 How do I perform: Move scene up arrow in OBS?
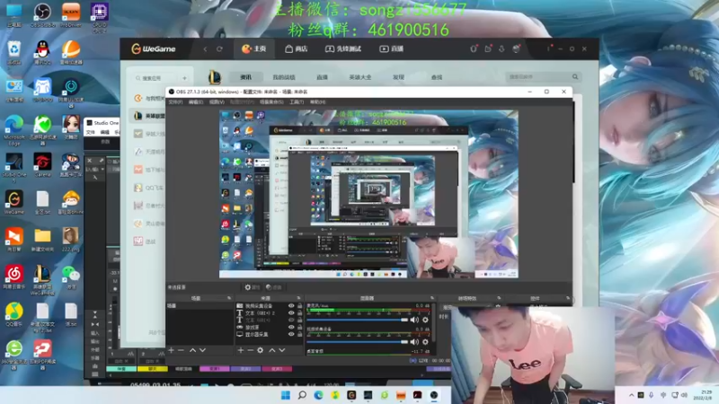tap(192, 350)
